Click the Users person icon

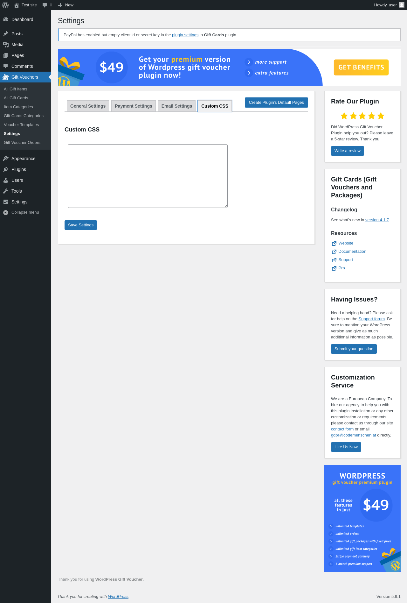[6, 180]
